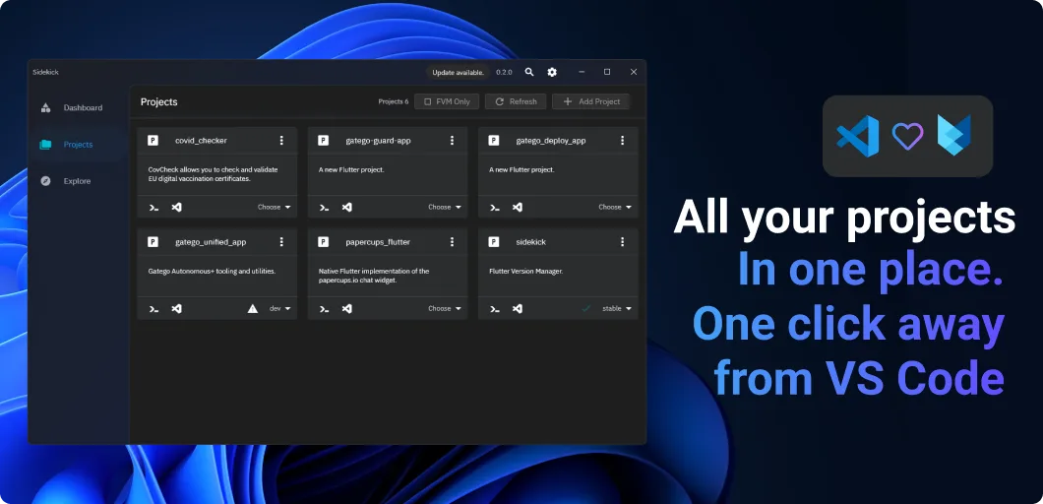Click the Update available badge
The image size is (1043, 504).
tap(458, 72)
